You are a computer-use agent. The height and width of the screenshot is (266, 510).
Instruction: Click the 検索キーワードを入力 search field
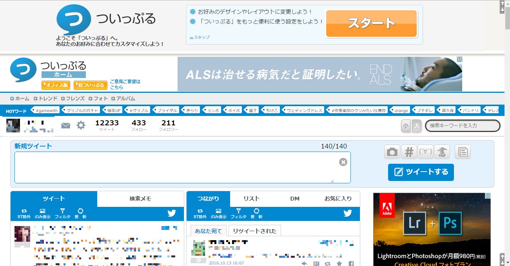pyautogui.click(x=463, y=126)
